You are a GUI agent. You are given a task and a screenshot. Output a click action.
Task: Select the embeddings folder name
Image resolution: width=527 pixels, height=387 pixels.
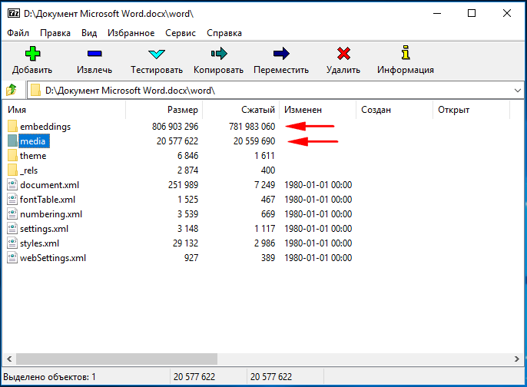click(45, 127)
